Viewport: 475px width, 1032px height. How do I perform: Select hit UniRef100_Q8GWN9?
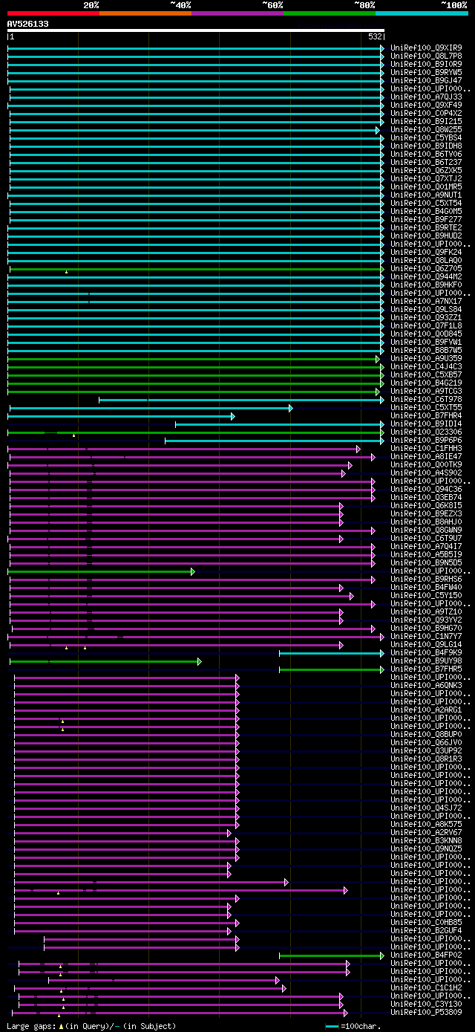click(x=426, y=530)
